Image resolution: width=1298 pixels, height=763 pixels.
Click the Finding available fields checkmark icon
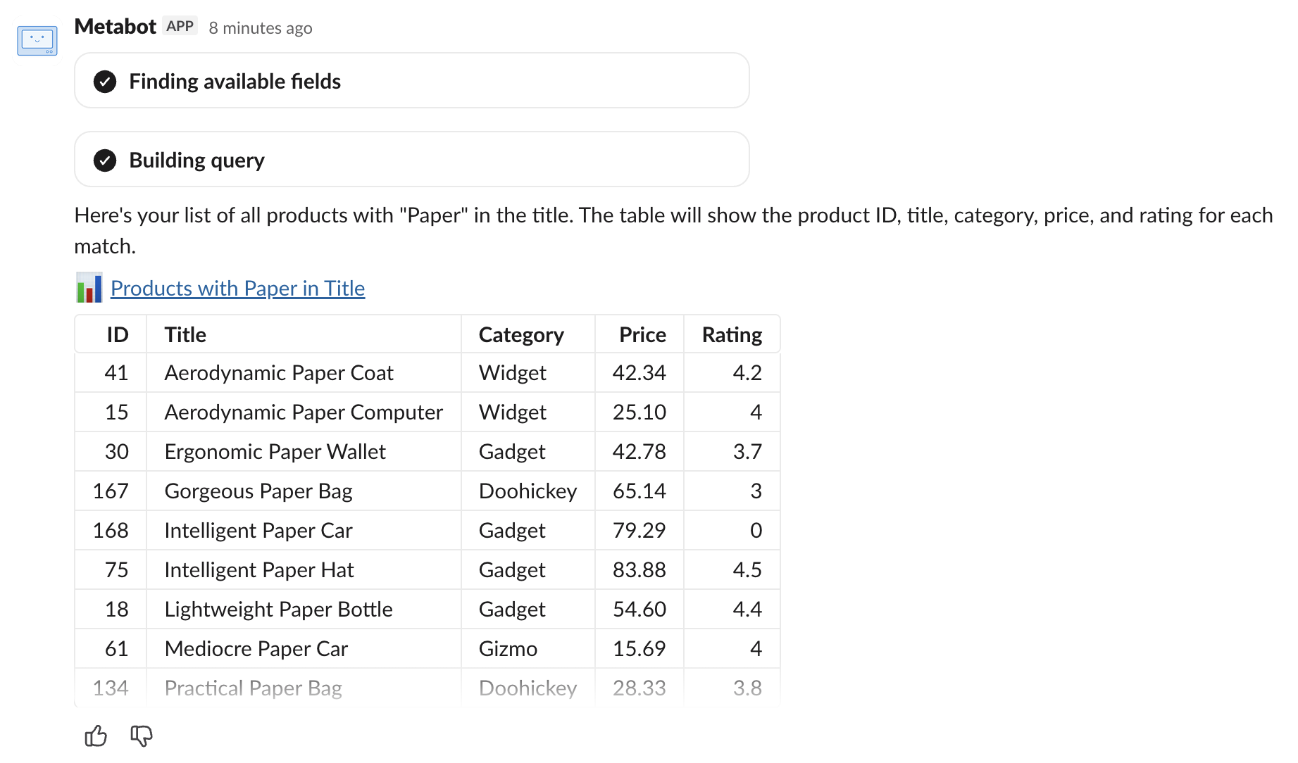pyautogui.click(x=105, y=82)
